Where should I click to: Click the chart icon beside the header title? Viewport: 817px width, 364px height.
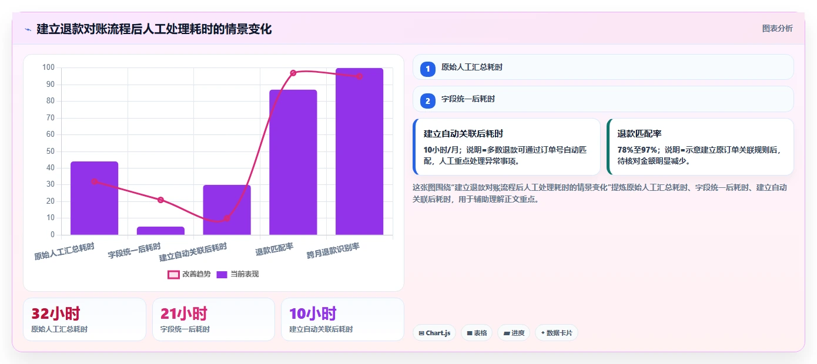28,29
